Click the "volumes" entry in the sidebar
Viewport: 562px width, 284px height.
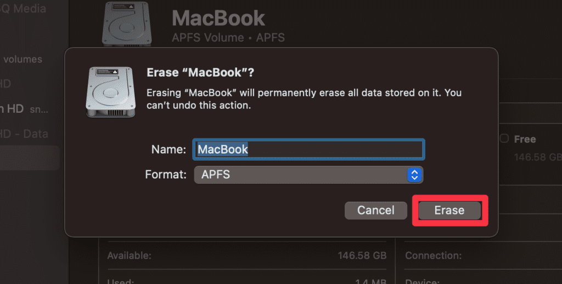tap(22, 59)
